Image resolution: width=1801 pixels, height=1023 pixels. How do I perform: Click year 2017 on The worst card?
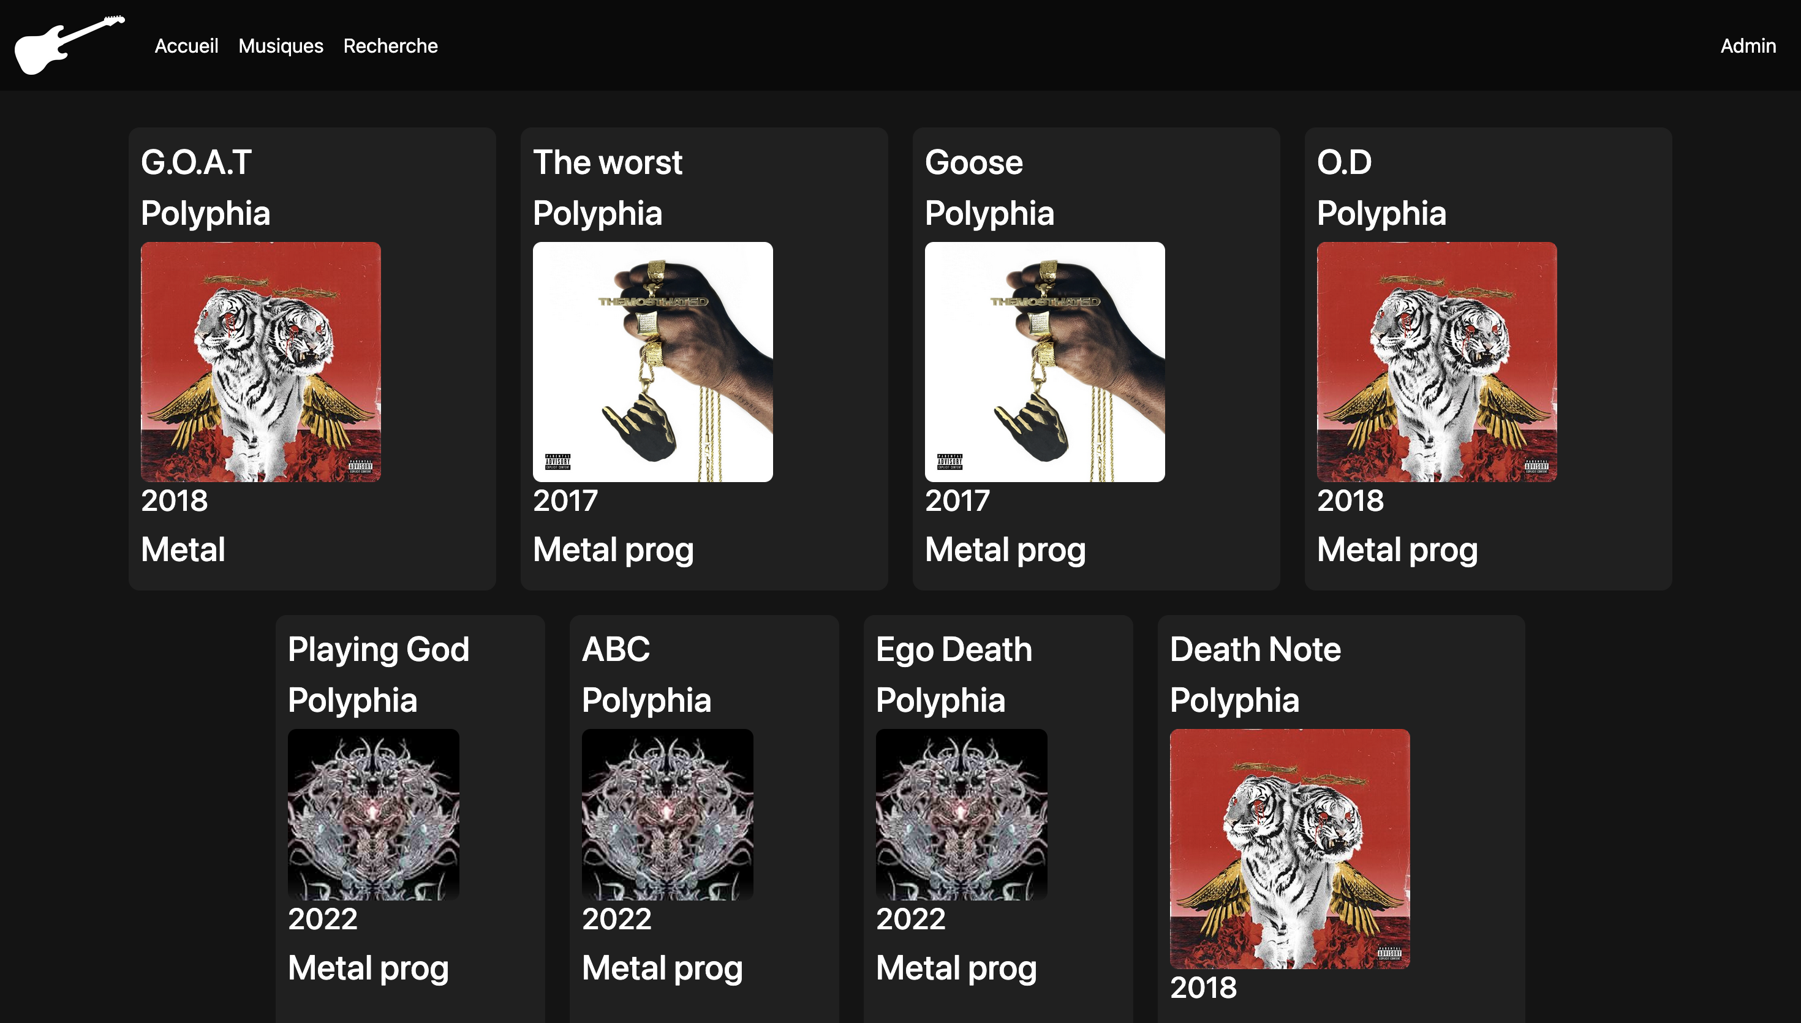(565, 501)
